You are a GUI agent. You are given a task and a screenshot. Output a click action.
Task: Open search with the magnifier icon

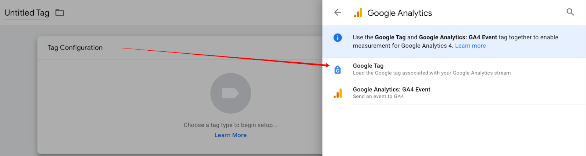[570, 12]
